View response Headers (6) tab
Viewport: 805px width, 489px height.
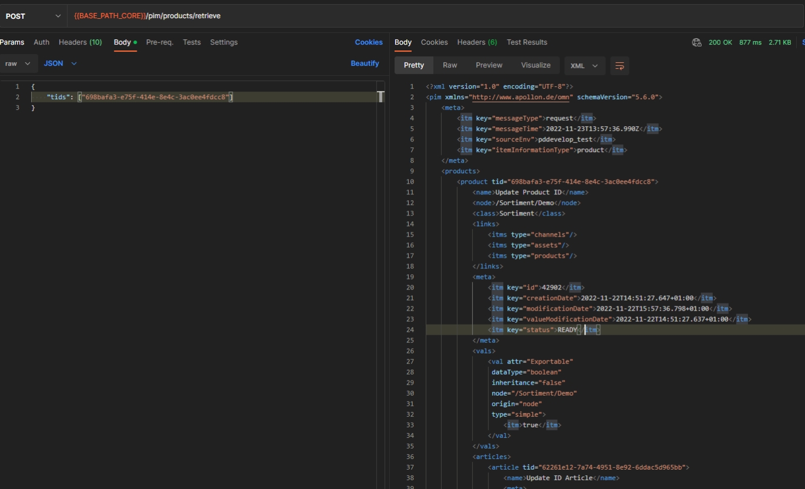coord(477,42)
